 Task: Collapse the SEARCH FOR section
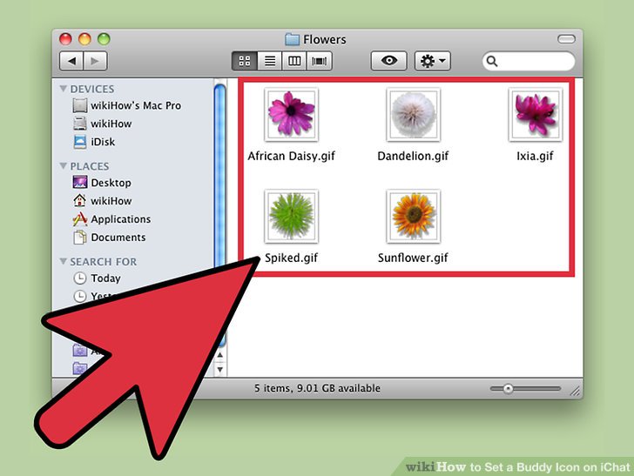click(63, 261)
